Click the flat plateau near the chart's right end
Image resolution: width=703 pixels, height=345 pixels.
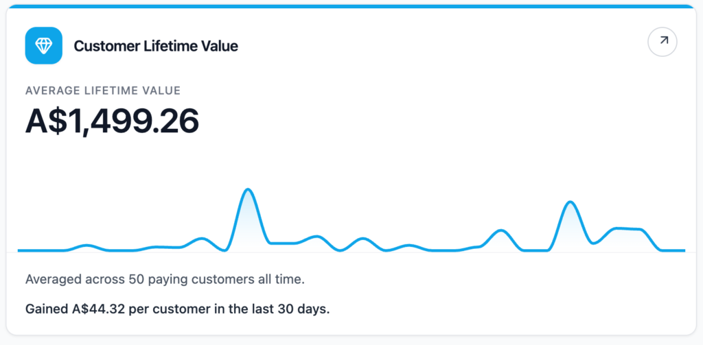click(x=628, y=228)
